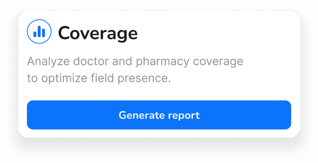Click the 'Analyze doctor and pharmacy coverage' line
Image resolution: width=318 pixels, height=163 pixels.
click(x=135, y=61)
